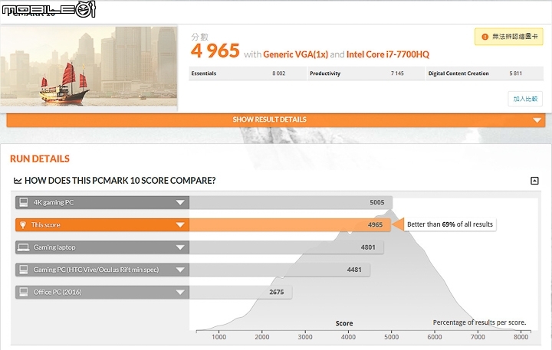
Task: Click the orange 4965 score bar
Action: pos(290,225)
